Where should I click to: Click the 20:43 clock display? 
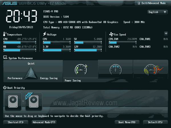[x=21, y=16]
